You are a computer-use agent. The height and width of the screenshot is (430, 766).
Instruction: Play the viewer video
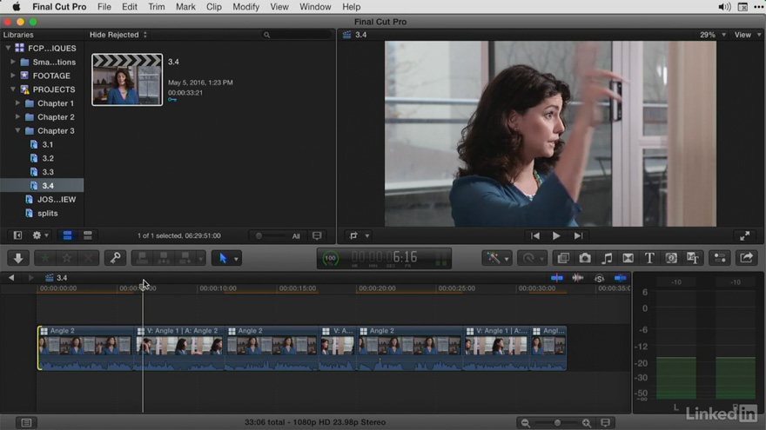coord(556,236)
